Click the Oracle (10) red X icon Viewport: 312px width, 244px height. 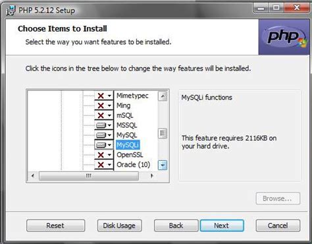101,165
